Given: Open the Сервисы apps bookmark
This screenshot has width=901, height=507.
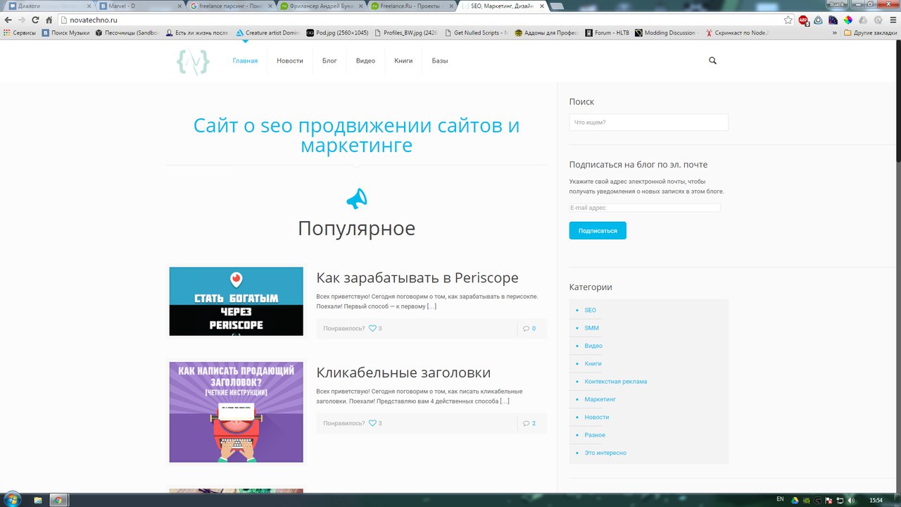Looking at the screenshot, I should pos(19,32).
